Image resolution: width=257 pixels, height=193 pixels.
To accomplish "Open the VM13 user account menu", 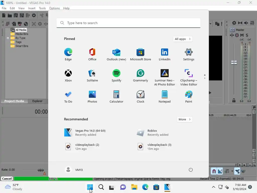I will [74, 170].
